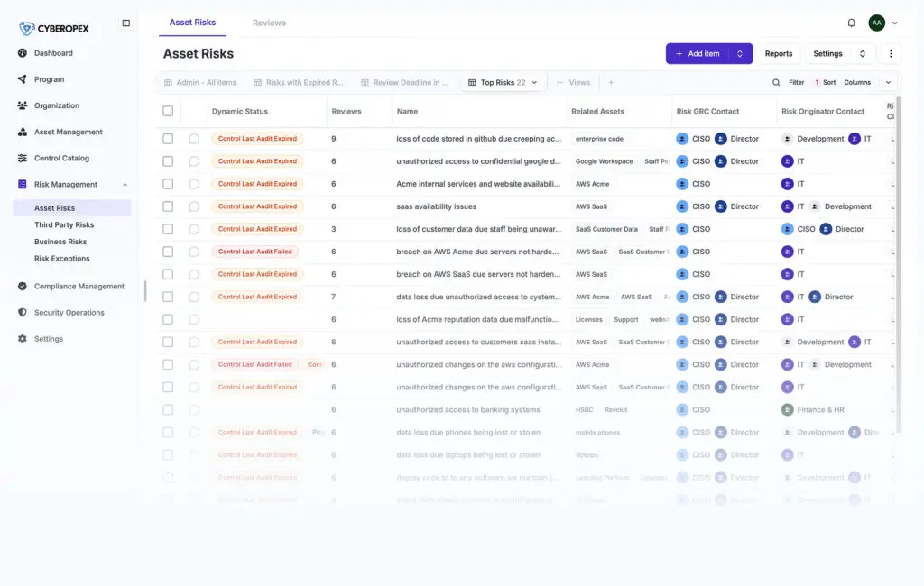The image size is (924, 586).
Task: Open the Review Deadline in ... view
Action: [405, 82]
